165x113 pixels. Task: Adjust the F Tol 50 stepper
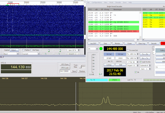tap(138, 62)
